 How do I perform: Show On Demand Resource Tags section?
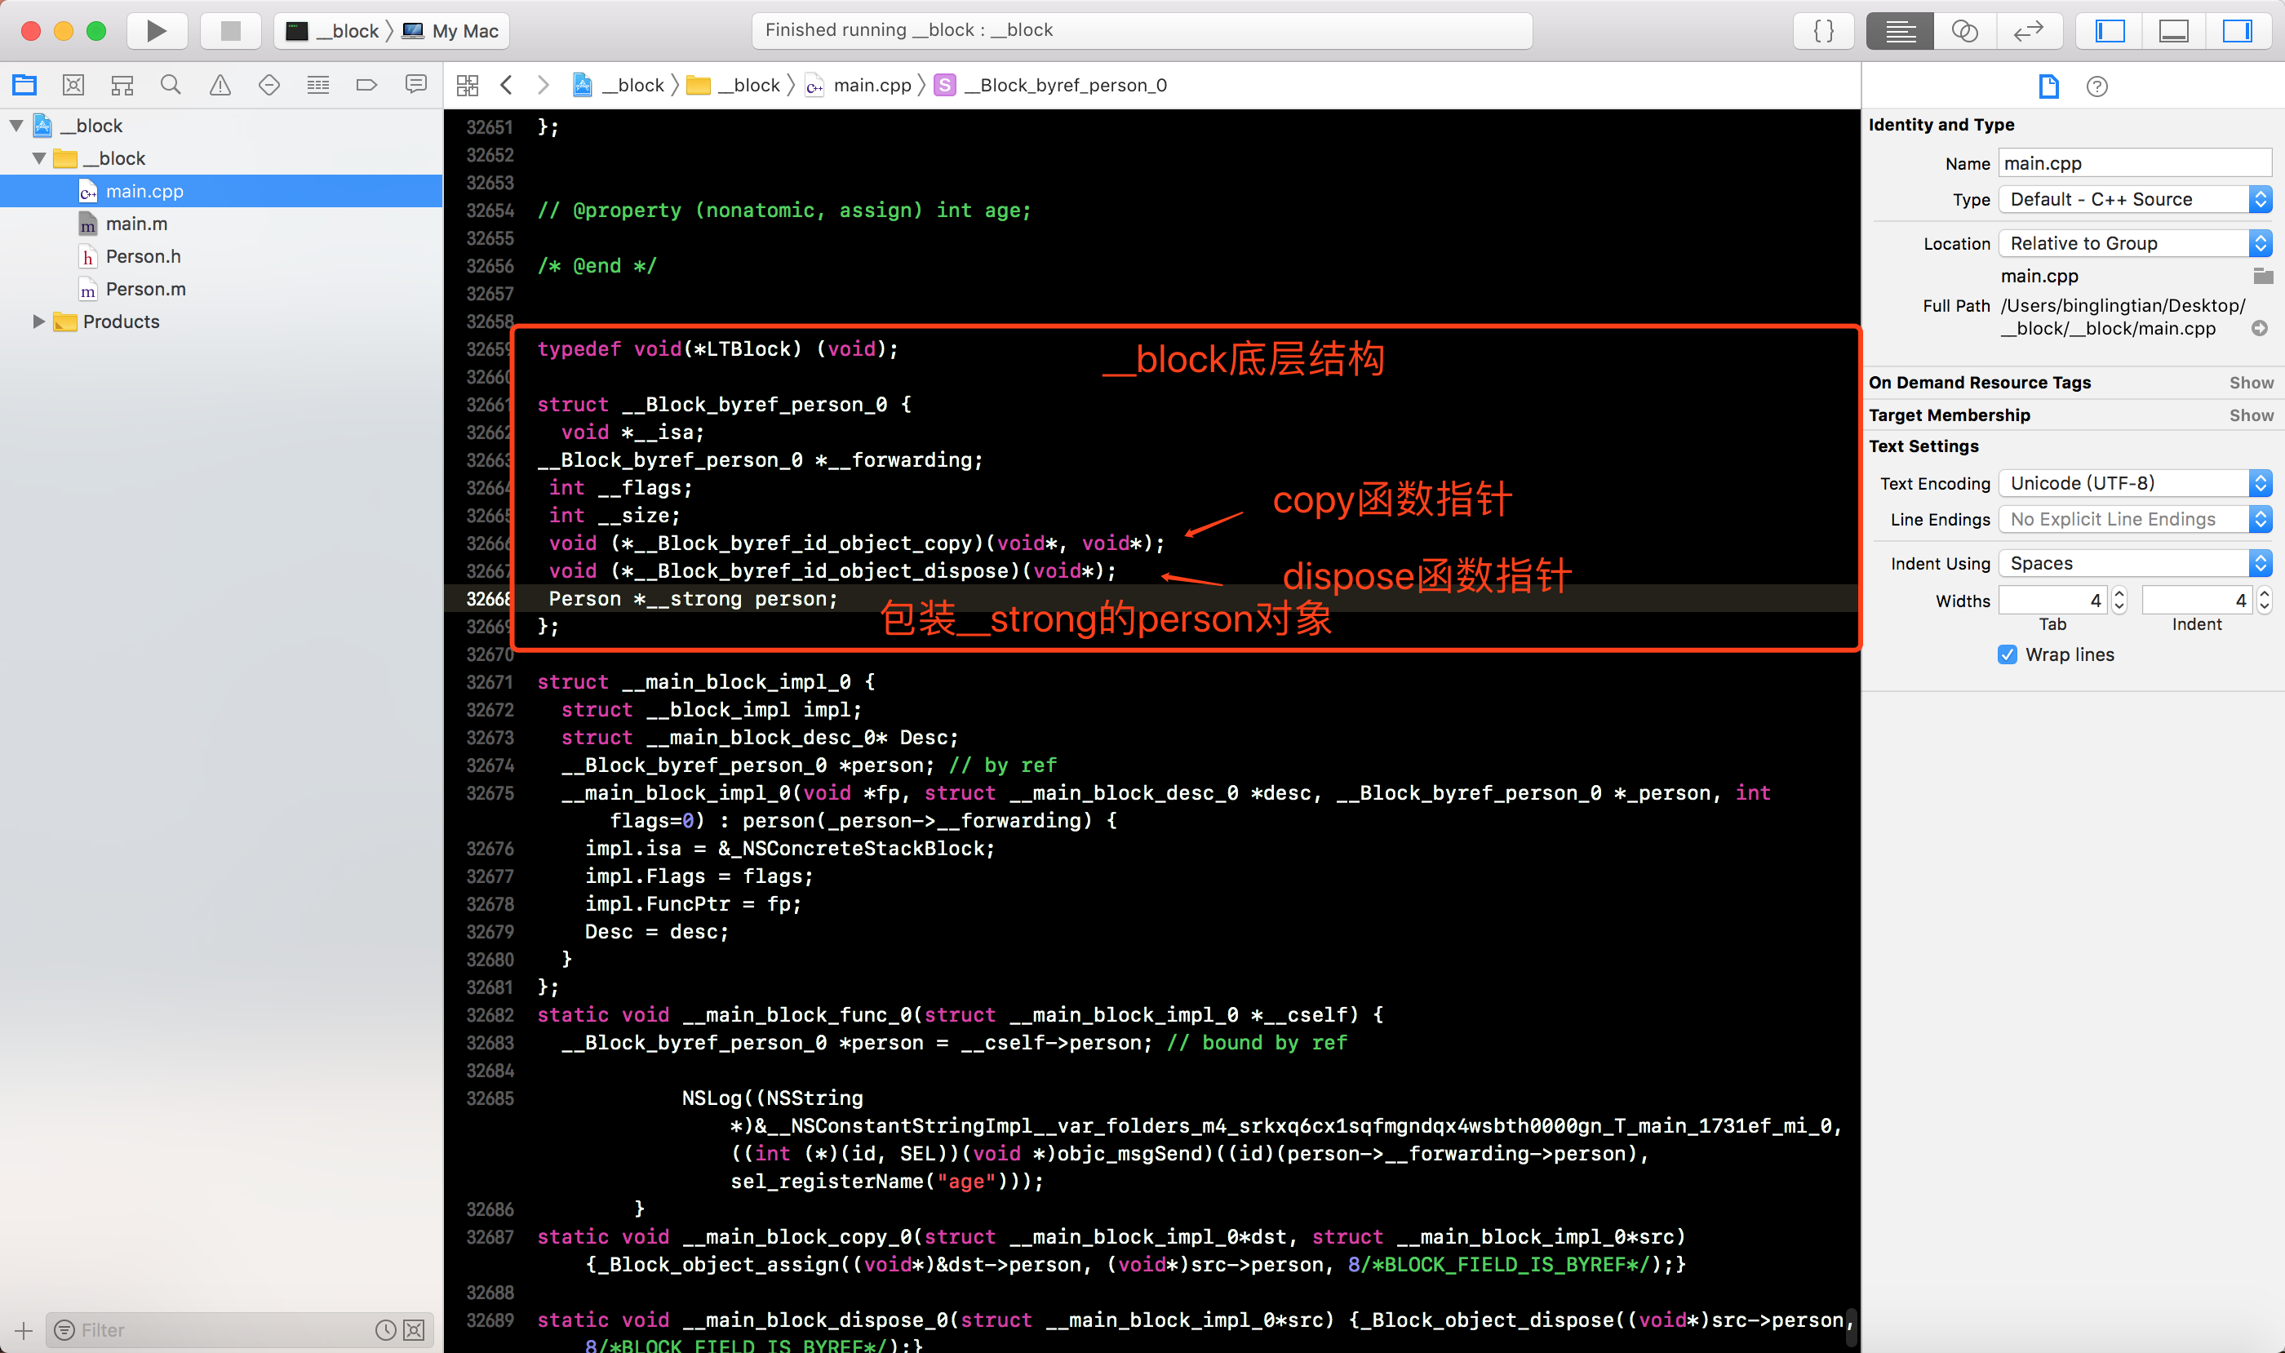(x=2252, y=383)
